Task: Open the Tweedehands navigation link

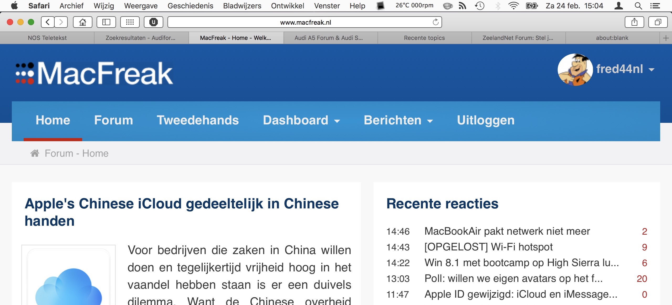Action: (x=198, y=120)
